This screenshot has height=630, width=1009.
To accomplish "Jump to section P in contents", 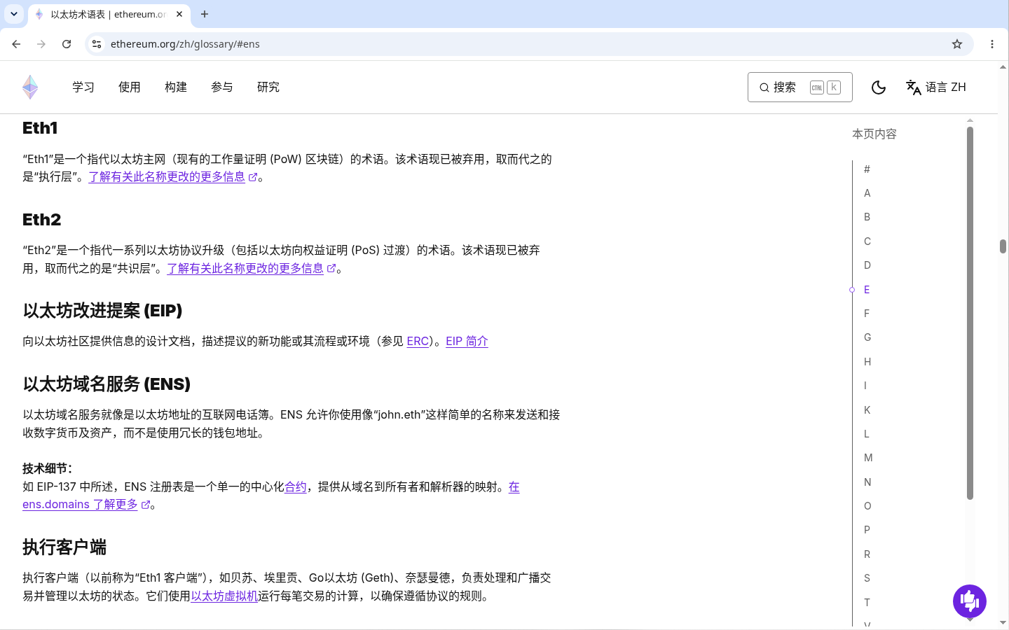I will [x=867, y=530].
